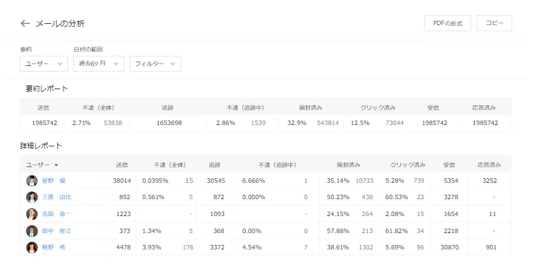The height and width of the screenshot is (272, 534).
Task: Go back using the arrow icon
Action: coord(25,23)
